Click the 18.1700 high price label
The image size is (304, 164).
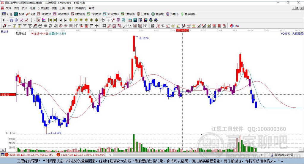143,38
